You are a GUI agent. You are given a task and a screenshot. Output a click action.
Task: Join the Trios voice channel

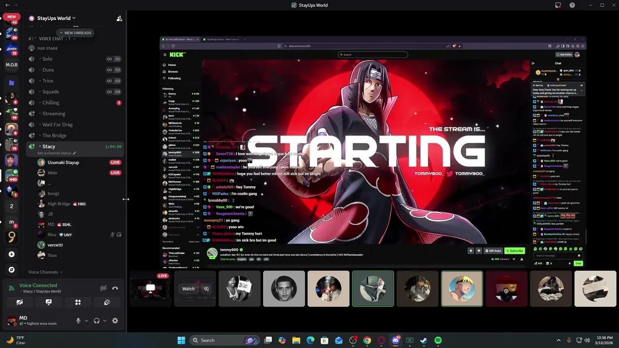click(75, 81)
